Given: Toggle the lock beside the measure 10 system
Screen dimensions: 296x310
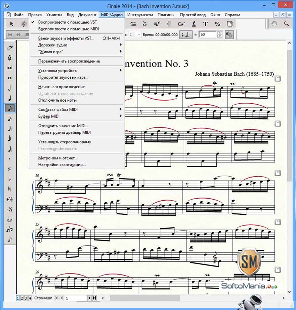Looking at the screenshot, I should (278, 173).
